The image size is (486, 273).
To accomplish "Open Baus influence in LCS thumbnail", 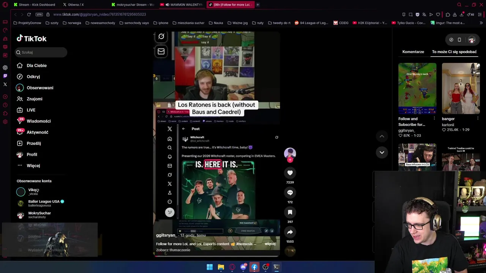I will 417,157.
